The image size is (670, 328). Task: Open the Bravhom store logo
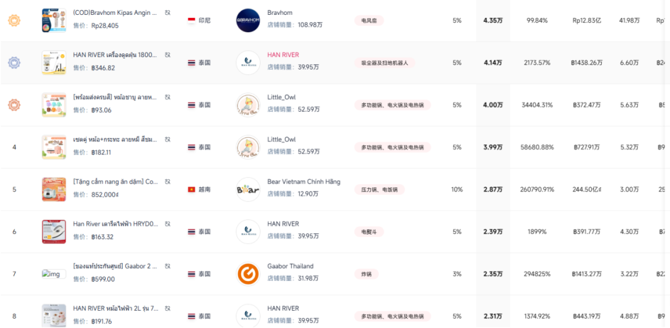tap(248, 20)
